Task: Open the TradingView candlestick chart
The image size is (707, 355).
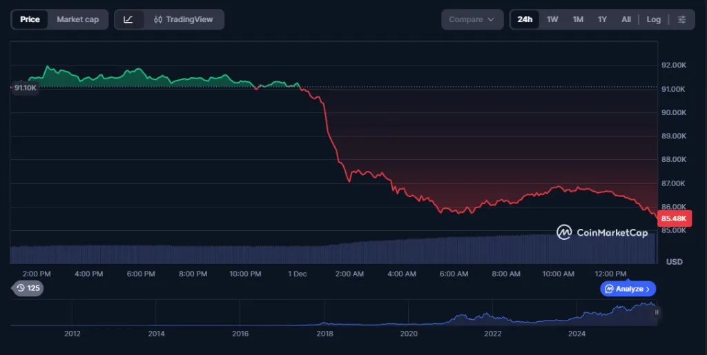Action: (x=184, y=19)
